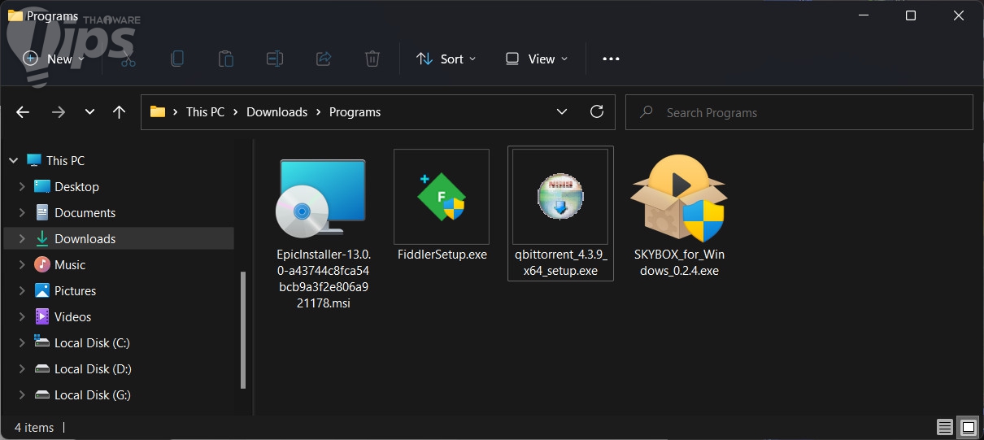Open the Sort menu
984x440 pixels.
click(446, 59)
